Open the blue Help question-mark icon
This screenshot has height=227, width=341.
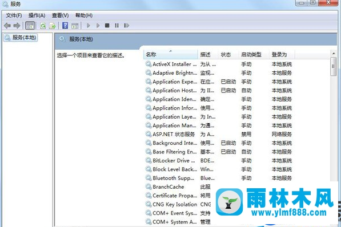[65, 26]
